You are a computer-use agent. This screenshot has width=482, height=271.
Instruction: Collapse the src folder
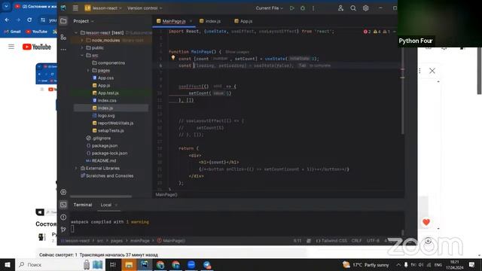click(82, 55)
